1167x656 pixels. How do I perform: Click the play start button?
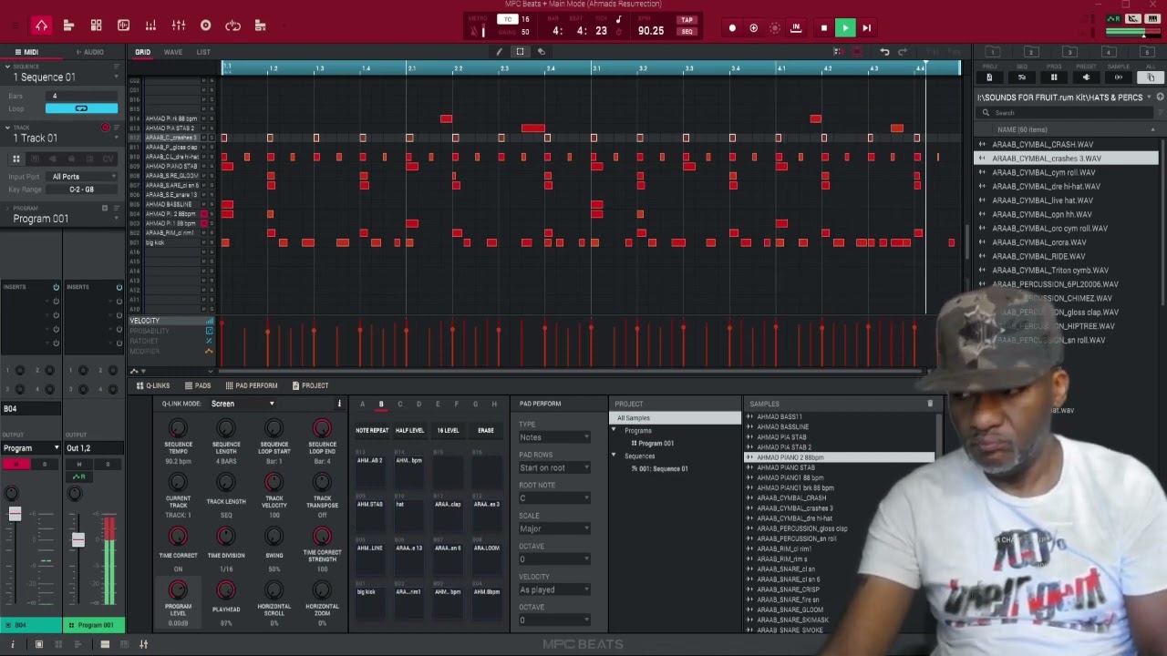[x=867, y=28]
